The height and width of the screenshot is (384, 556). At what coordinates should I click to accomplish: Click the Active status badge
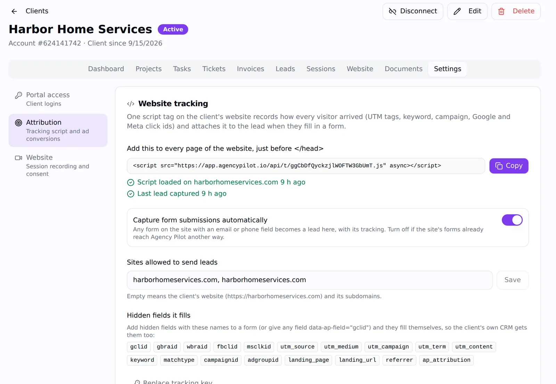tap(173, 29)
